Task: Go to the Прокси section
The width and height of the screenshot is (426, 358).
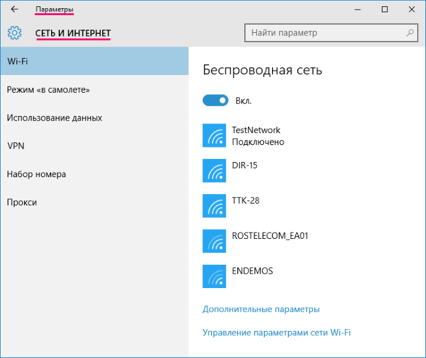Action: tap(22, 202)
